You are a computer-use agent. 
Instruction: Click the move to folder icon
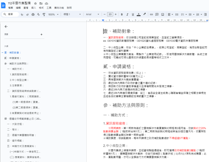pos(41,3)
